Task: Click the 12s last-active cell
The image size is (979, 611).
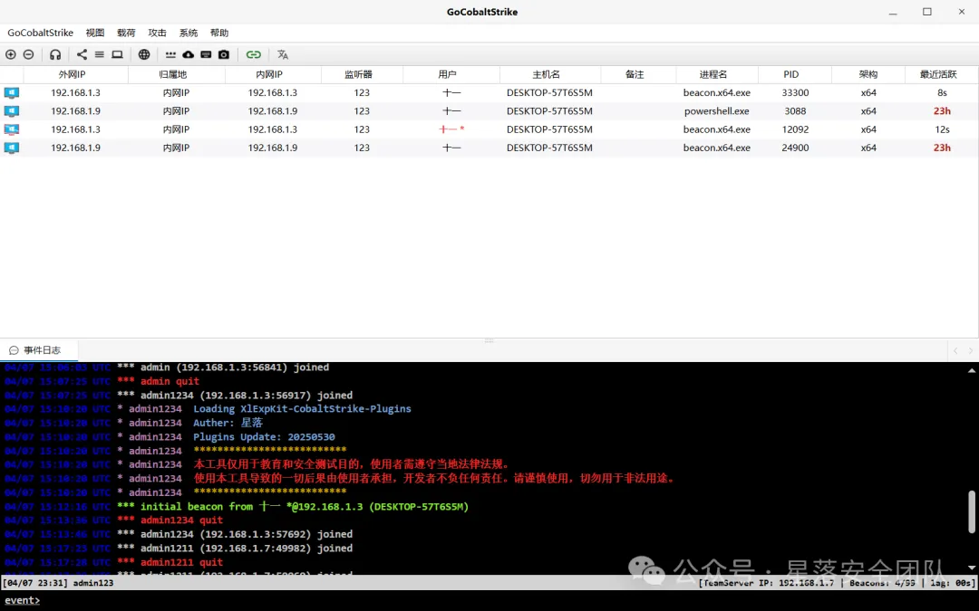Action: (x=942, y=129)
